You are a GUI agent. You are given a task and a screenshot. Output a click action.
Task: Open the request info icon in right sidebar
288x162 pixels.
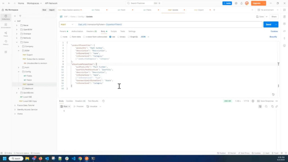pyautogui.click(x=284, y=45)
